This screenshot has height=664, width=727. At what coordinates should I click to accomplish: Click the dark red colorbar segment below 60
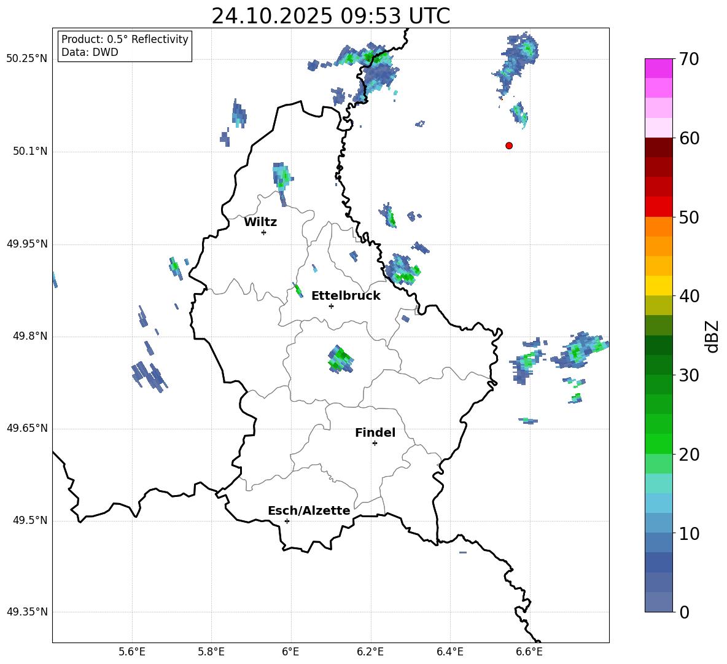(658, 147)
